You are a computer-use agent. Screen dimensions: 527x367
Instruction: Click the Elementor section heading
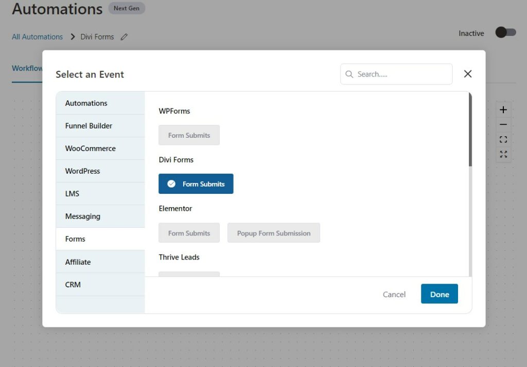175,209
